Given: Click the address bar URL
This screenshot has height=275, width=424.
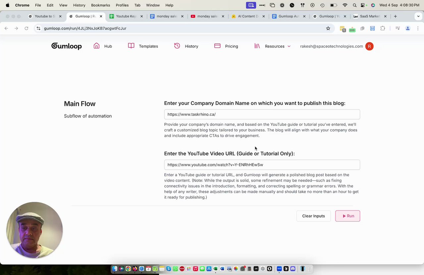Looking at the screenshot, I should point(85,28).
